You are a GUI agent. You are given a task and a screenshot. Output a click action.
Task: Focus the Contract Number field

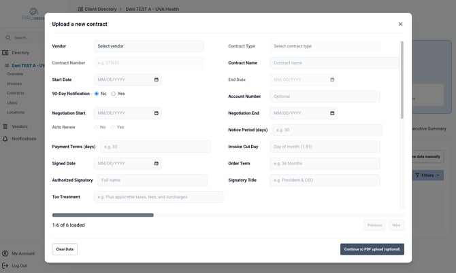coord(148,63)
